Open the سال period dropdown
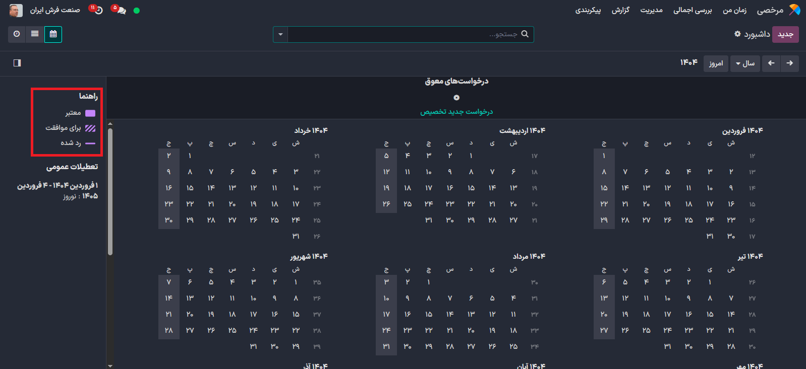Screen dimensions: 806x369 (x=745, y=63)
